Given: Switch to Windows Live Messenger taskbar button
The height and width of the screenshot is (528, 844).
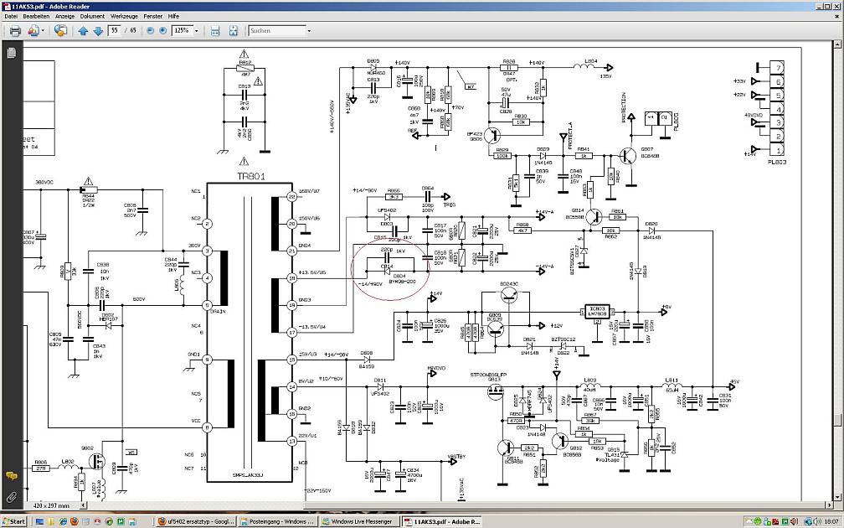Looking at the screenshot, I should (x=362, y=520).
